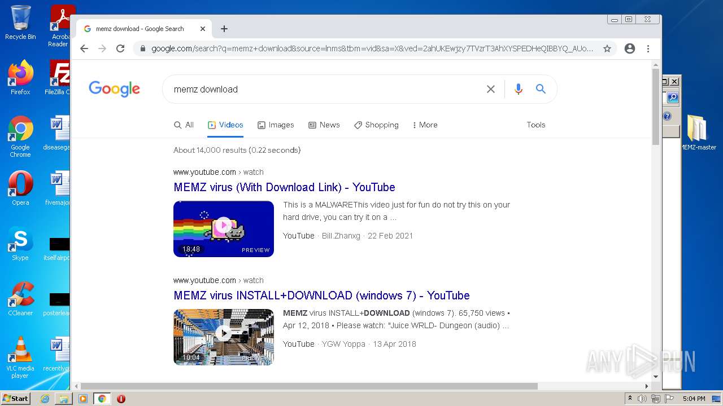
Task: Click the scroll-down arrow of the page scrollbar
Action: click(656, 377)
